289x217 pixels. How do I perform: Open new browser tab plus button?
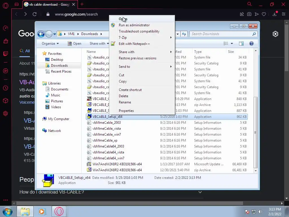click(82, 4)
